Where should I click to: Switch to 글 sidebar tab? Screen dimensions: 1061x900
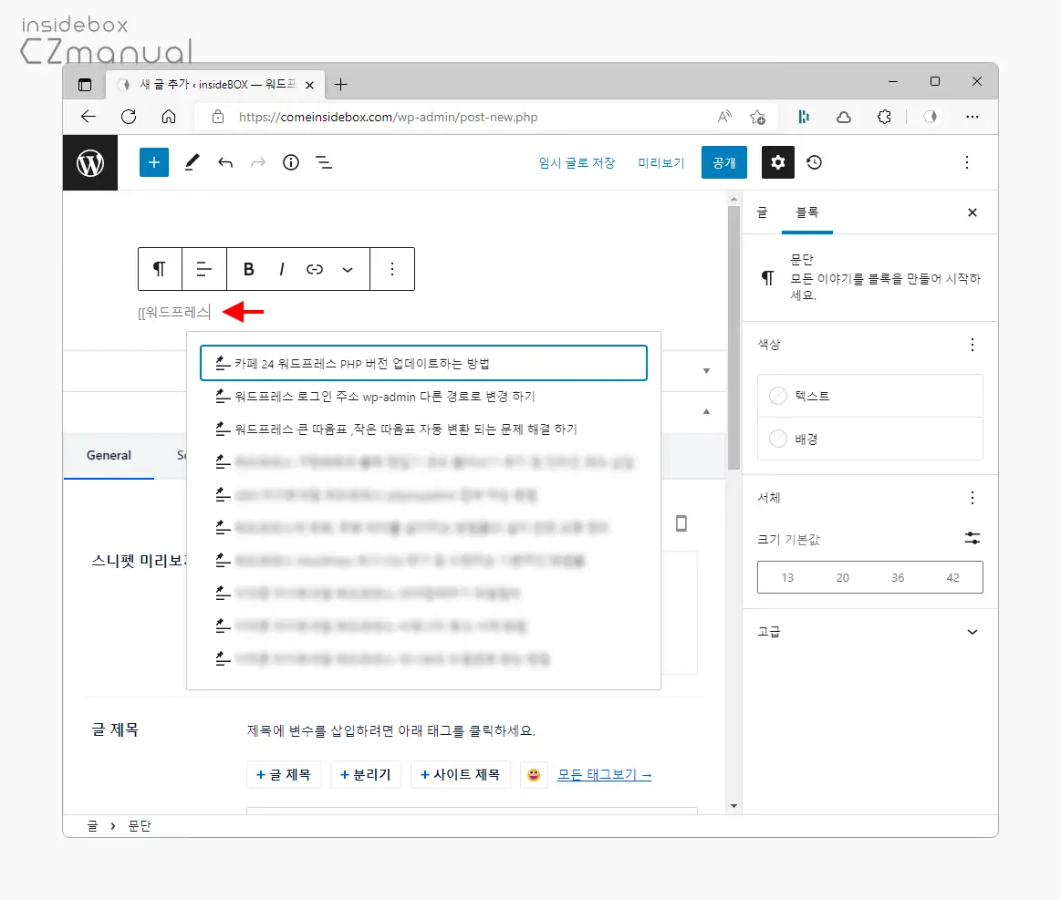pyautogui.click(x=763, y=212)
